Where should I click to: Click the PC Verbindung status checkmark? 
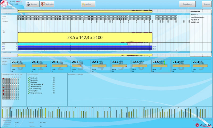[29, 89]
